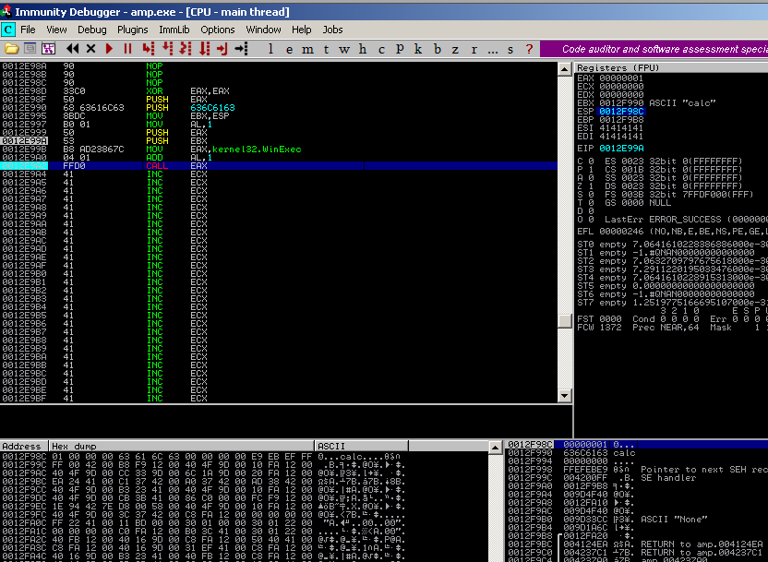Click the z toolbar button
Screen dimensions: 768x562
coord(455,49)
